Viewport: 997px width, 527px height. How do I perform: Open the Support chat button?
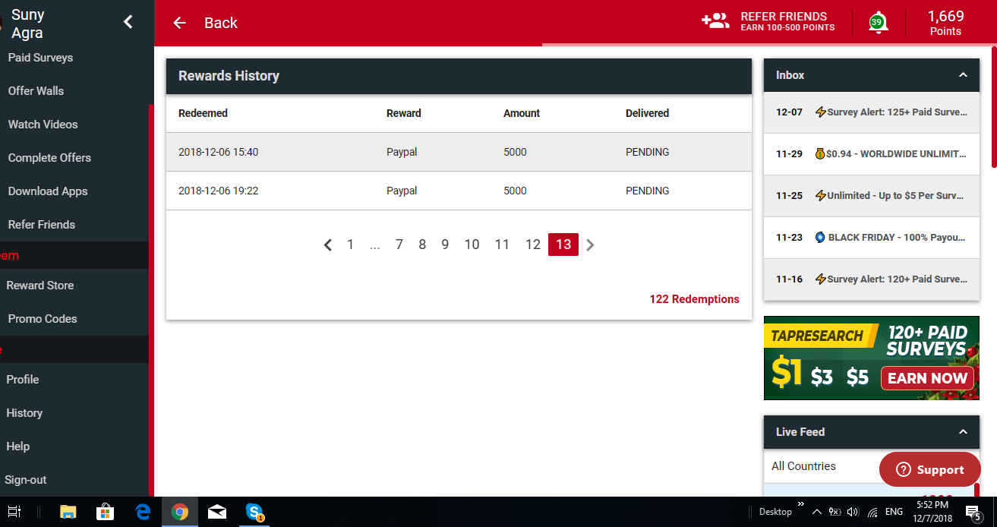tap(929, 470)
